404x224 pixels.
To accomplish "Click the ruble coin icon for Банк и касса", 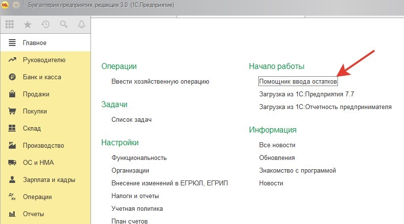I will (x=12, y=77).
